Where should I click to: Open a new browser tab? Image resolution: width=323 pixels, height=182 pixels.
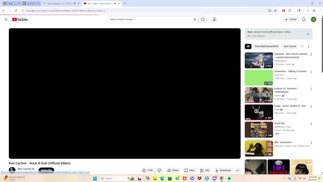[x=125, y=4]
